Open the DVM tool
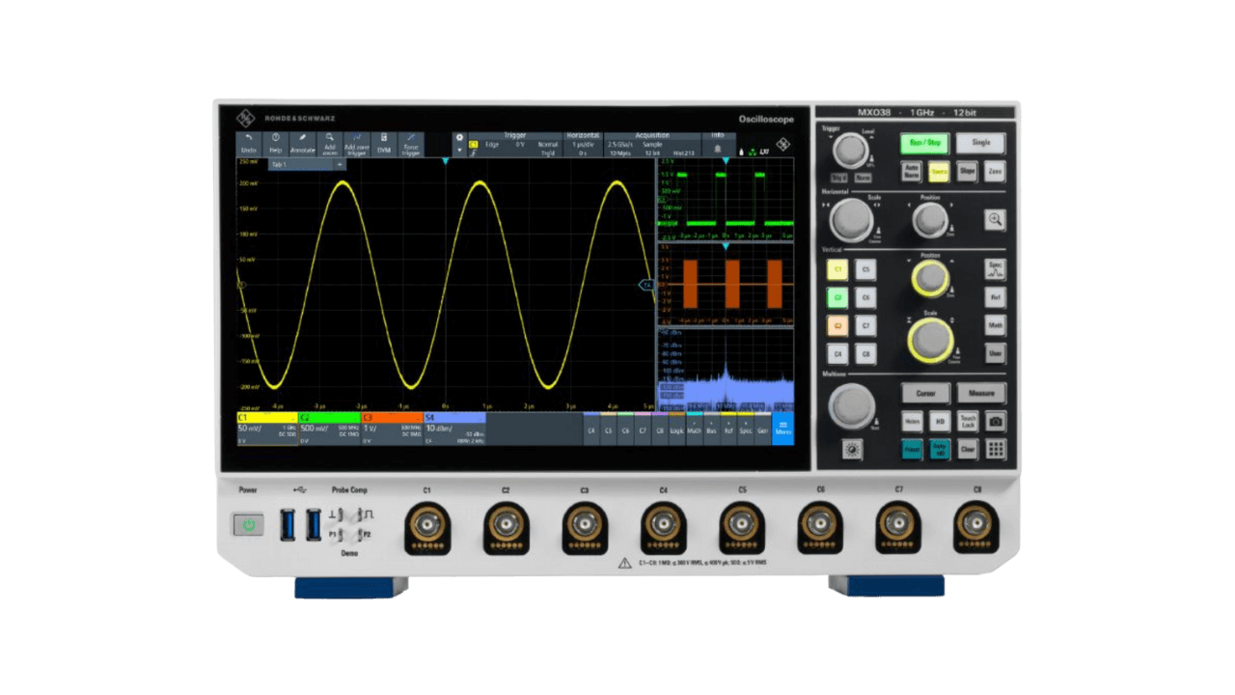 coord(384,143)
